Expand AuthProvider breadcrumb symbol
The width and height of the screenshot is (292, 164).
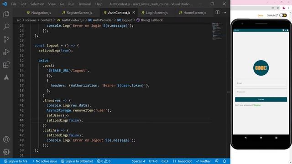[x=100, y=20]
